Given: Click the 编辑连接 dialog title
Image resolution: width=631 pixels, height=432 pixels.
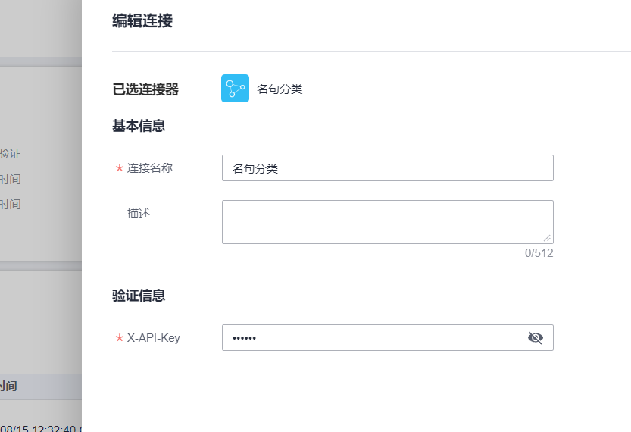Looking at the screenshot, I should coord(142,21).
